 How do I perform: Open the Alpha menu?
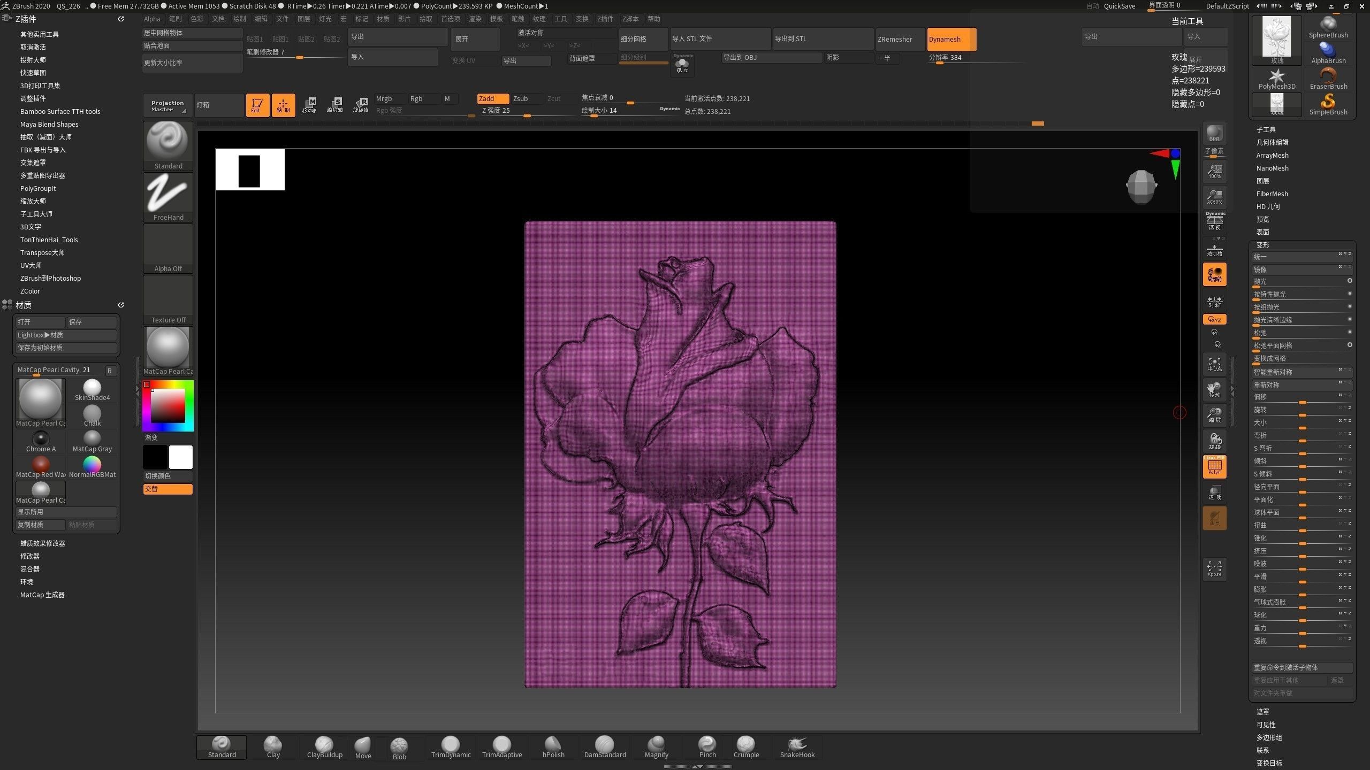[152, 19]
